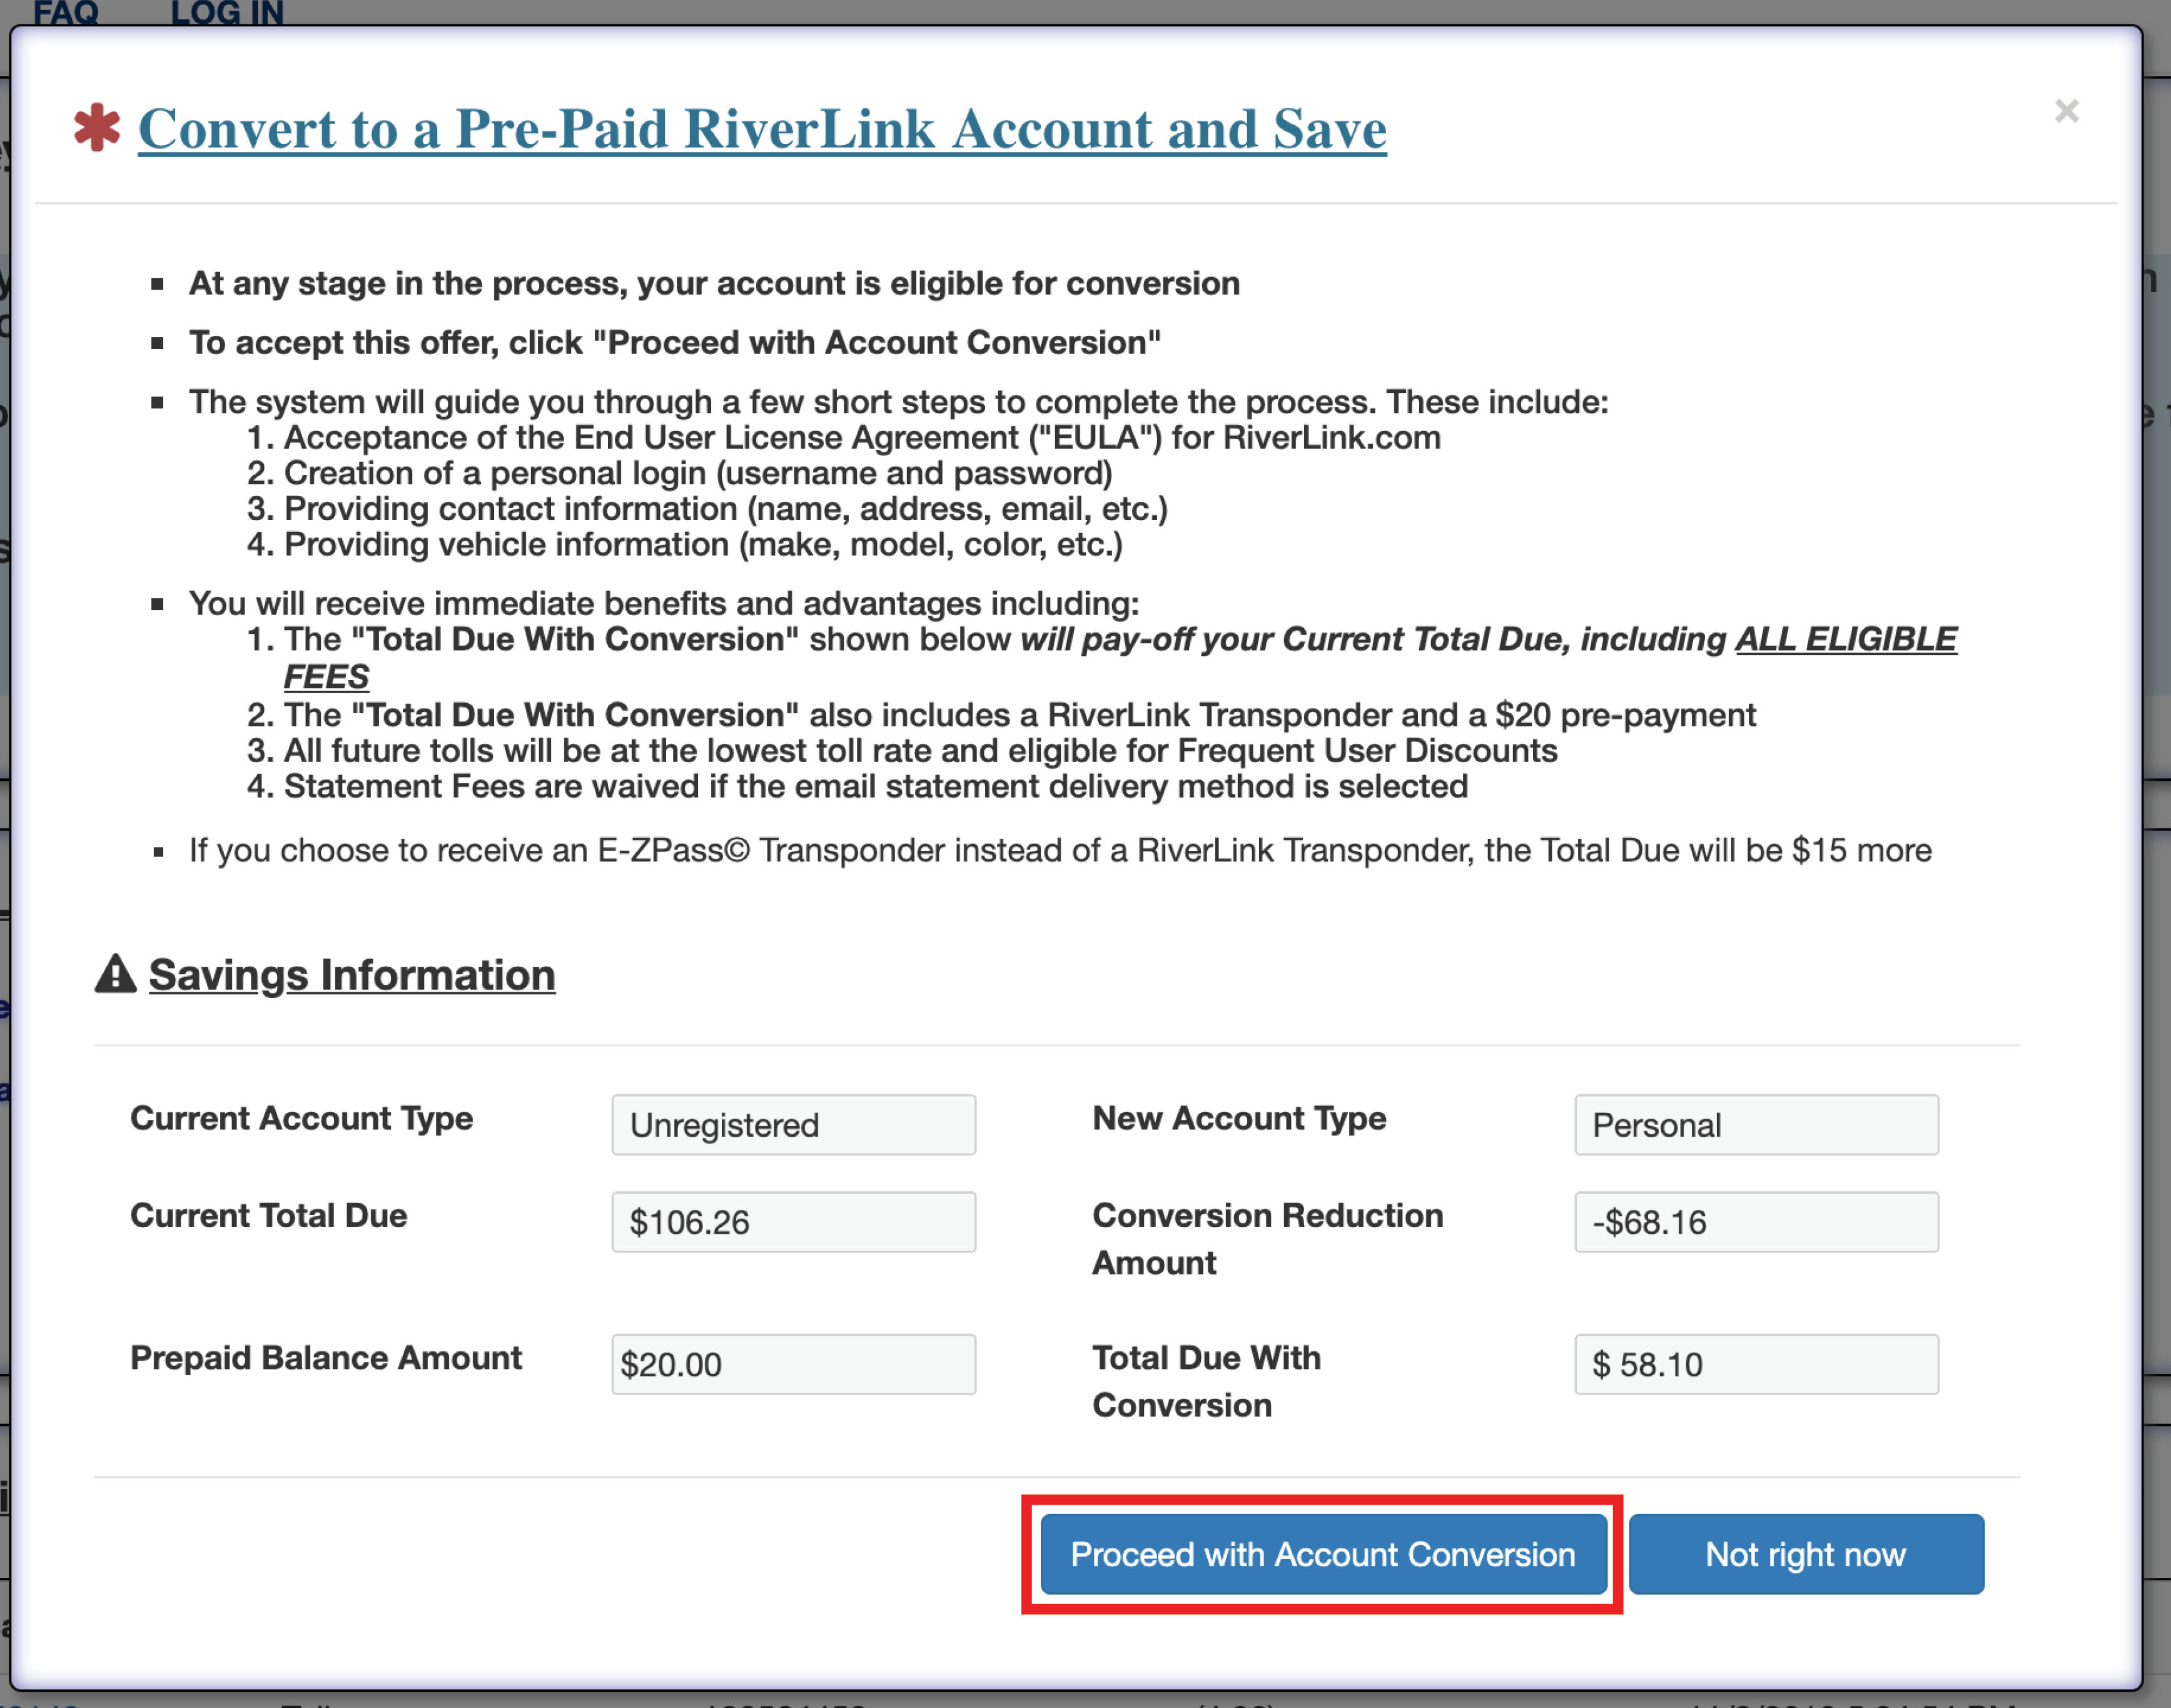Click the bullet 'At any stage in the process' text
2171x1708 pixels.
click(x=715, y=284)
